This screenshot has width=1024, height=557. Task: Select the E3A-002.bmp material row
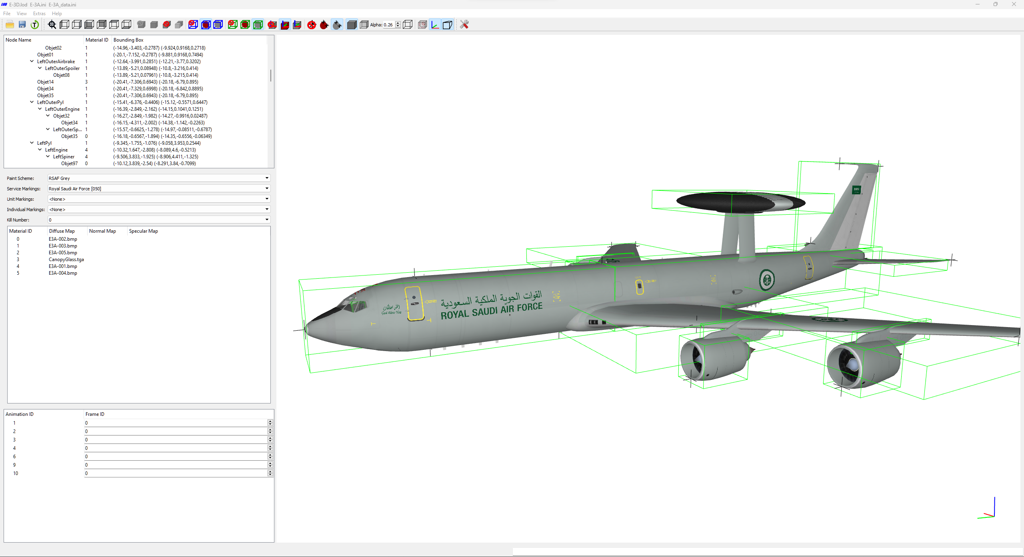(x=139, y=239)
